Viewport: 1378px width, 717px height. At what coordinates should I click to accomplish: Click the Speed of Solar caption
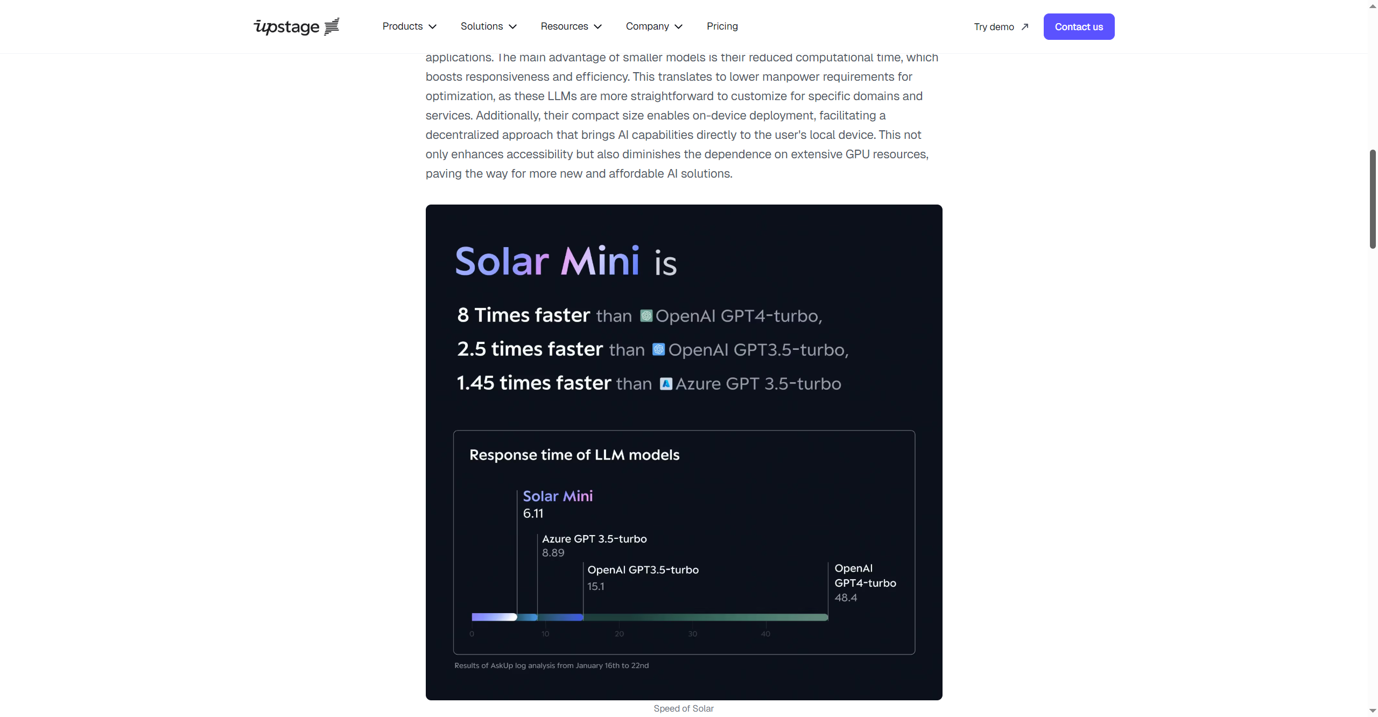(683, 708)
